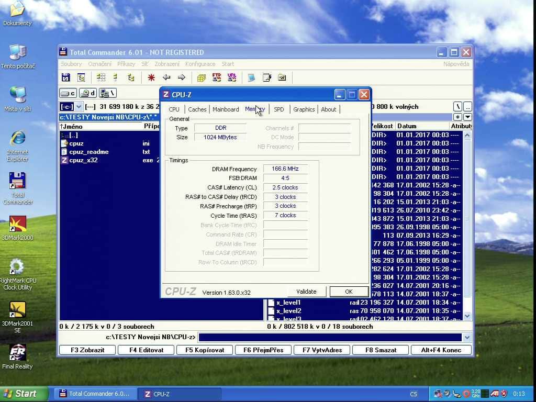
Task: Click the Full view (single-column) icon in Total Commander toolbar
Action: click(x=115, y=77)
